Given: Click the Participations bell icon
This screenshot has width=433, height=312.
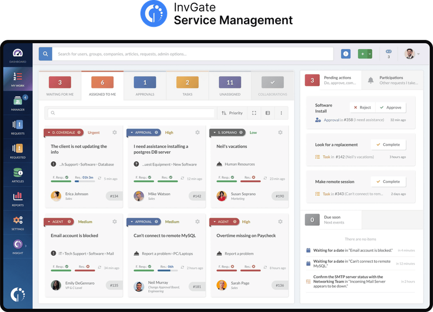Looking at the screenshot, I should pyautogui.click(x=371, y=80).
